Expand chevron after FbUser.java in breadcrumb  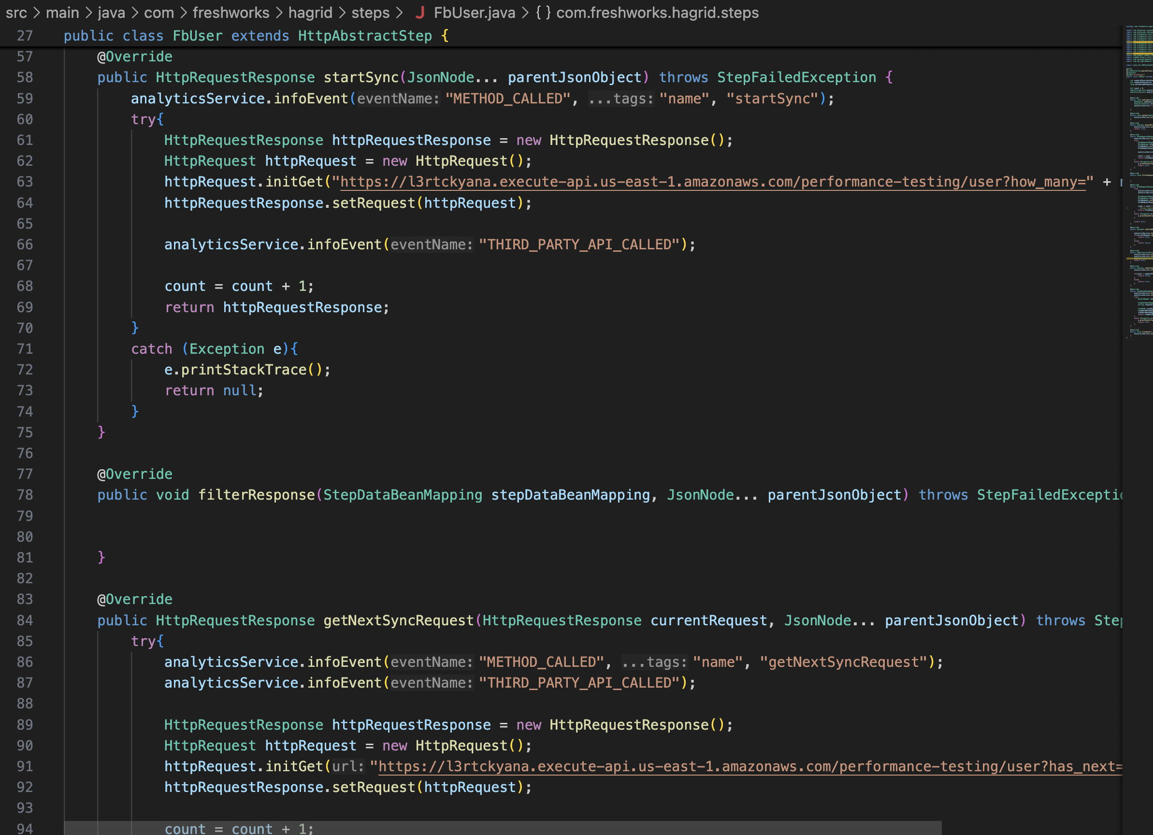point(525,13)
